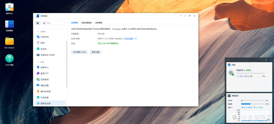The height and width of the screenshot is (124, 274).
Task: Click the network traffic graph in resource monitor
Action: point(256,115)
